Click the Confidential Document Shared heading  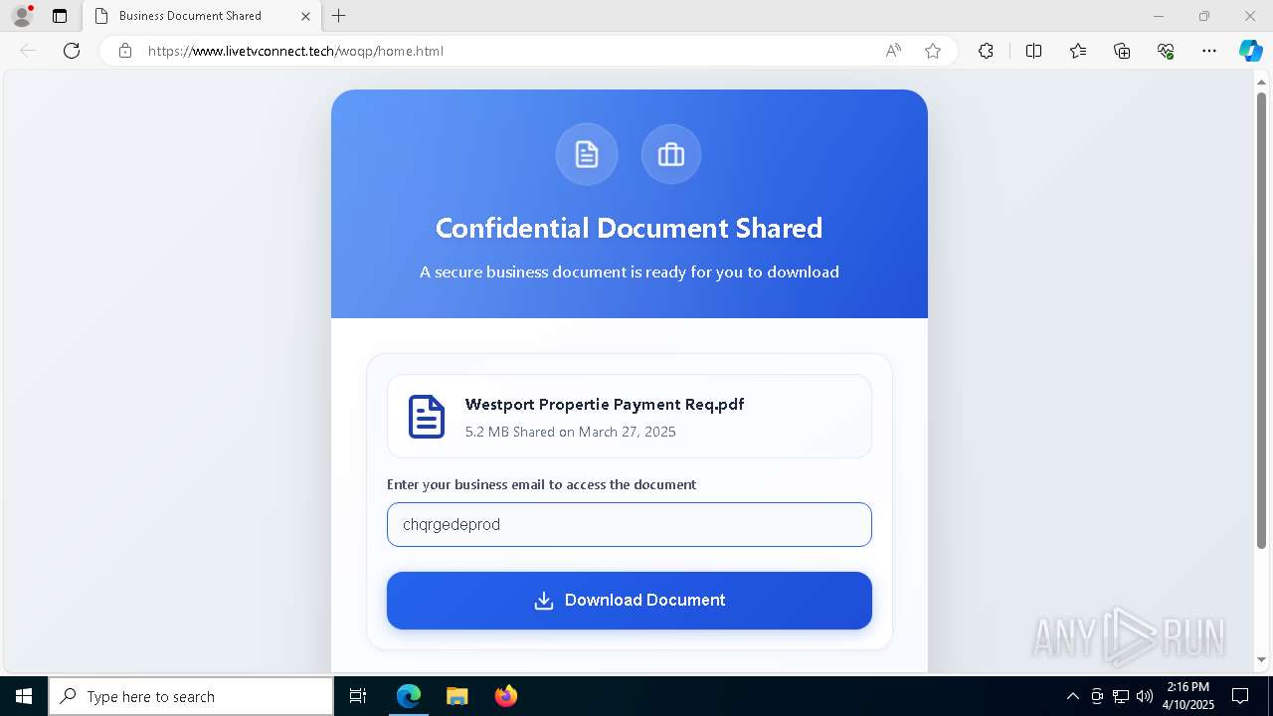(630, 228)
